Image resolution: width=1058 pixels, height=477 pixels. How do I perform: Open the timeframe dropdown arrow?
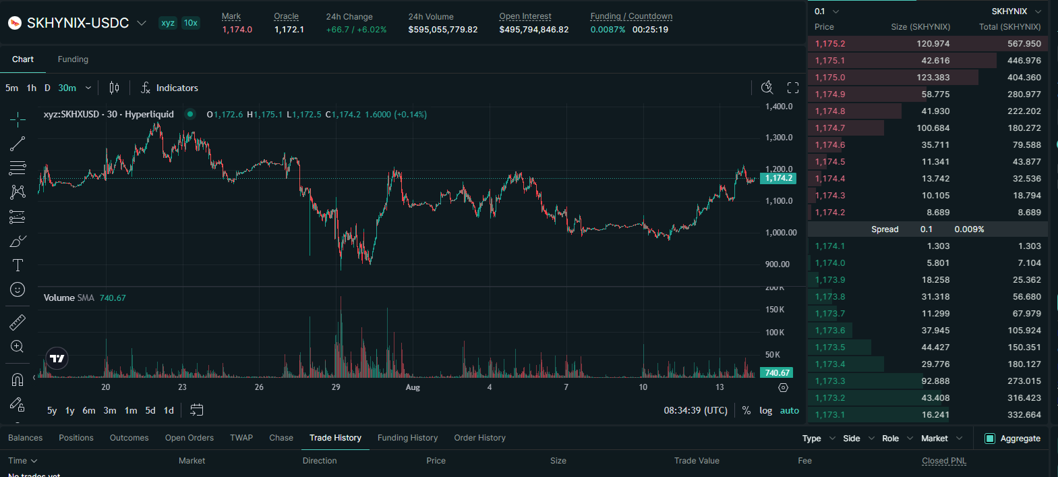coord(88,88)
